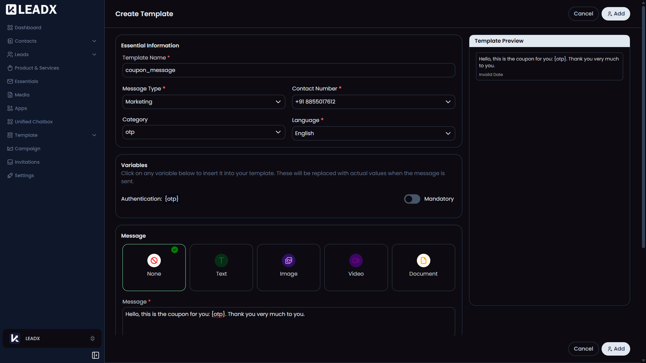Select the Video header type icon
This screenshot has height=363, width=646.
[x=356, y=260]
